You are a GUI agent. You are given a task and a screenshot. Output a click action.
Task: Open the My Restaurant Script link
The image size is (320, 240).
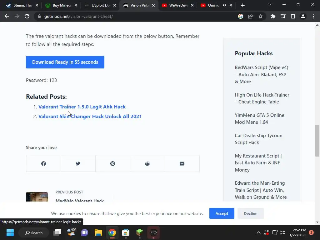pos(258,162)
